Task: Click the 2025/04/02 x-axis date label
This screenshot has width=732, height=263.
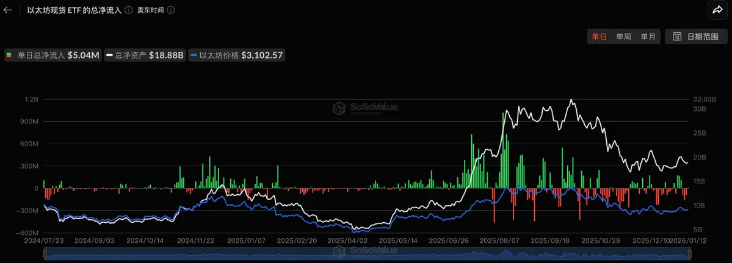Action: point(346,241)
